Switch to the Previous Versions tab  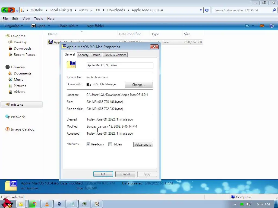(x=115, y=55)
